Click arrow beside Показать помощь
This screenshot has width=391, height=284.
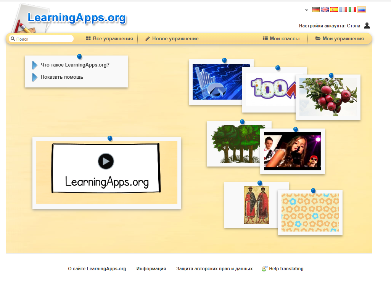tap(35, 77)
